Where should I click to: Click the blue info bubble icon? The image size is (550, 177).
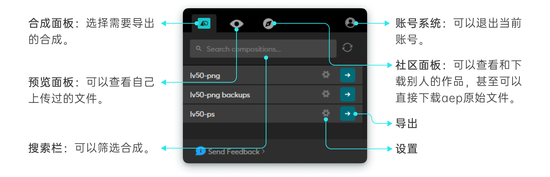click(x=200, y=151)
